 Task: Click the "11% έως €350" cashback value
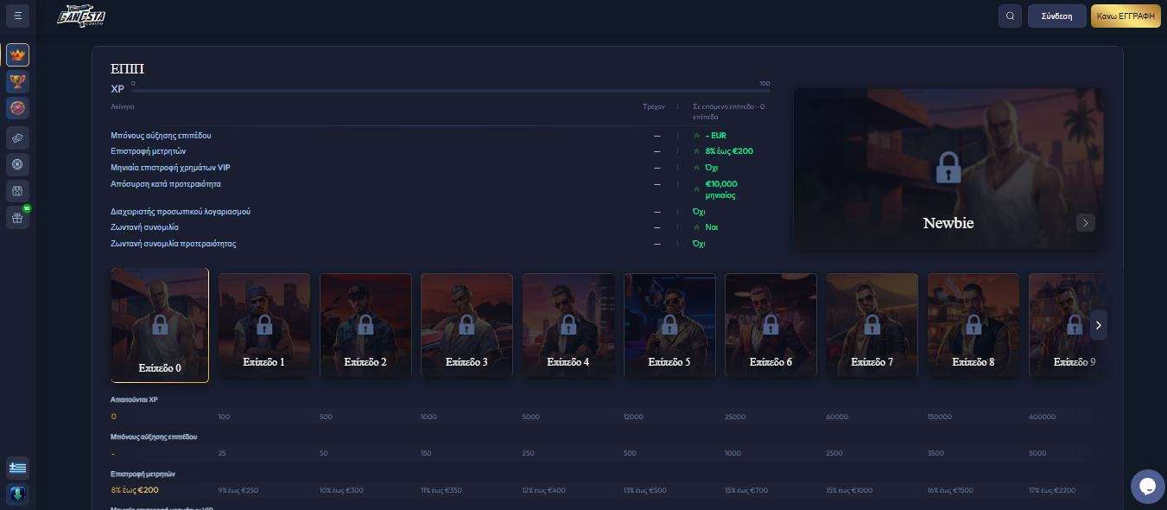tap(442, 490)
